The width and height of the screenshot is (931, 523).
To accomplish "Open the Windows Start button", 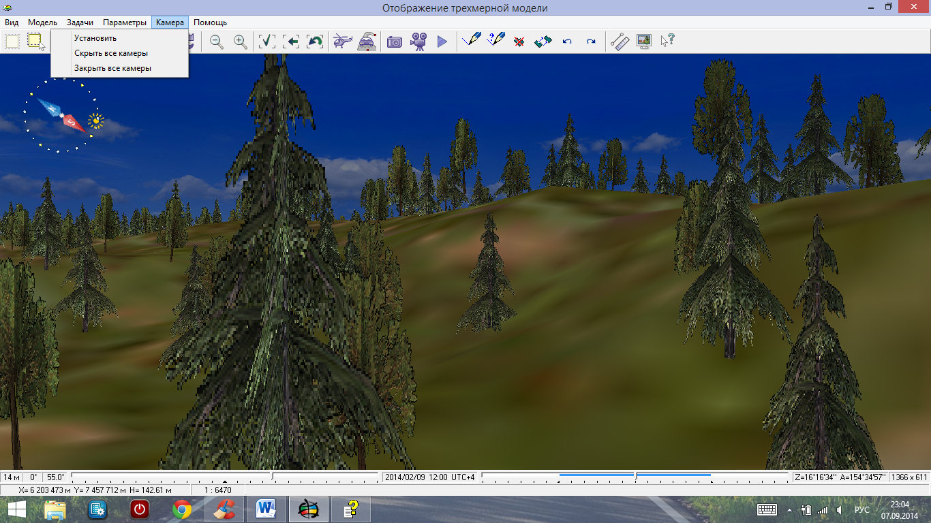I will click(17, 509).
